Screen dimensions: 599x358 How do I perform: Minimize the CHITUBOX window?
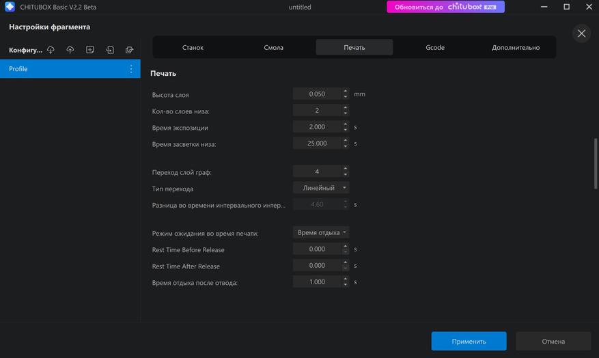coord(544,7)
